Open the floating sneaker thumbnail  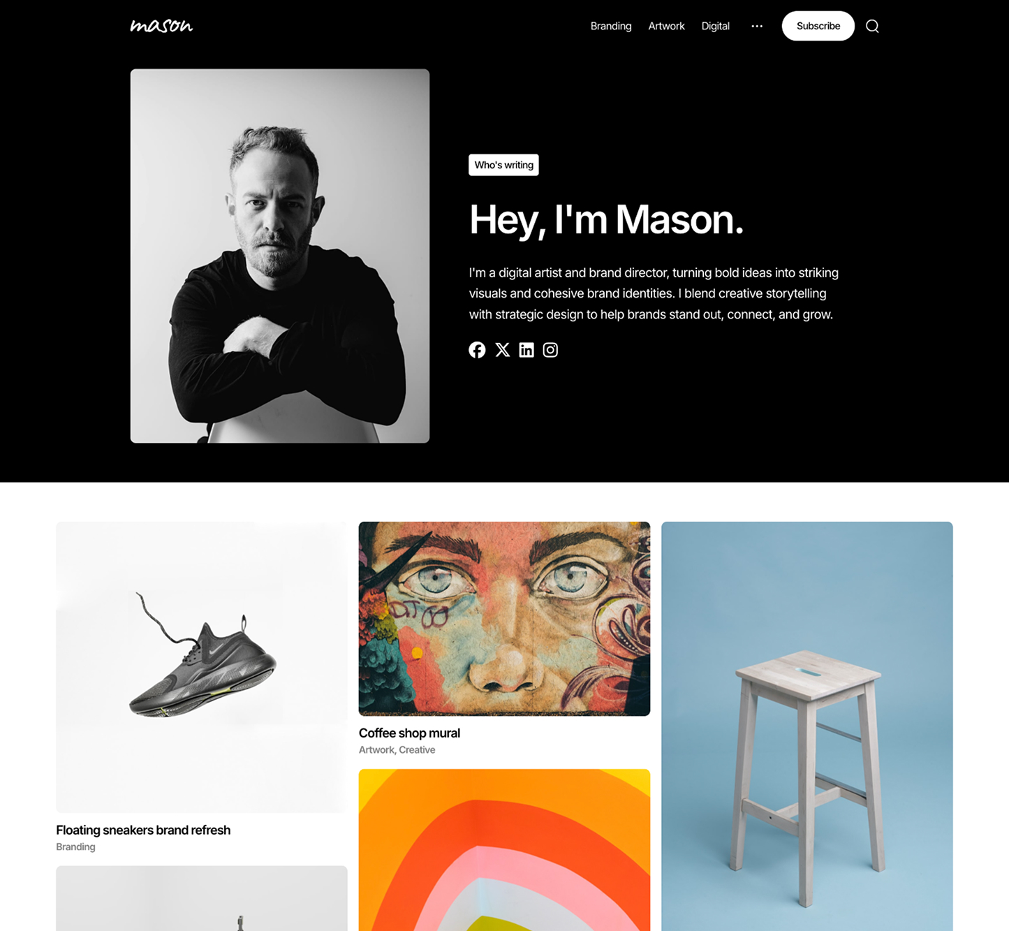pos(202,667)
